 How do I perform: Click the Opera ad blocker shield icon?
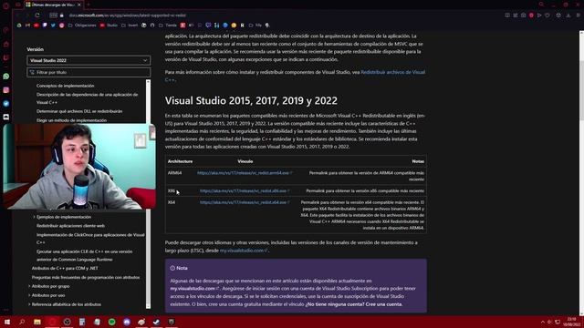[531, 15]
